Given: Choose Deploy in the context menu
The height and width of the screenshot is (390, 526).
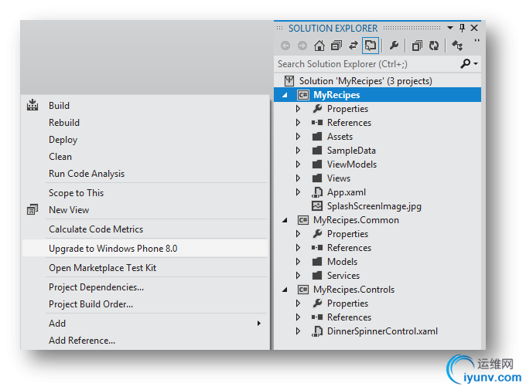Looking at the screenshot, I should [x=146, y=139].
